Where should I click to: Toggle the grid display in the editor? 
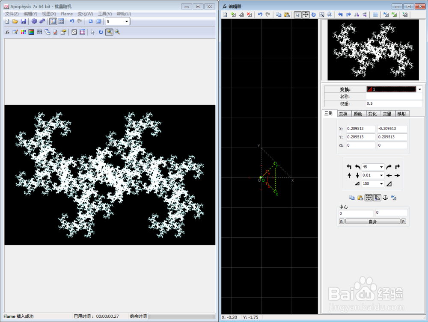[376, 15]
